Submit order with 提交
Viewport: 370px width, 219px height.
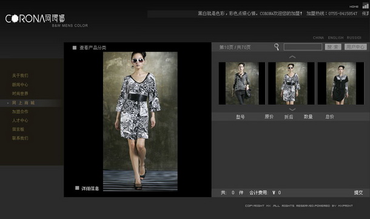tap(358, 192)
